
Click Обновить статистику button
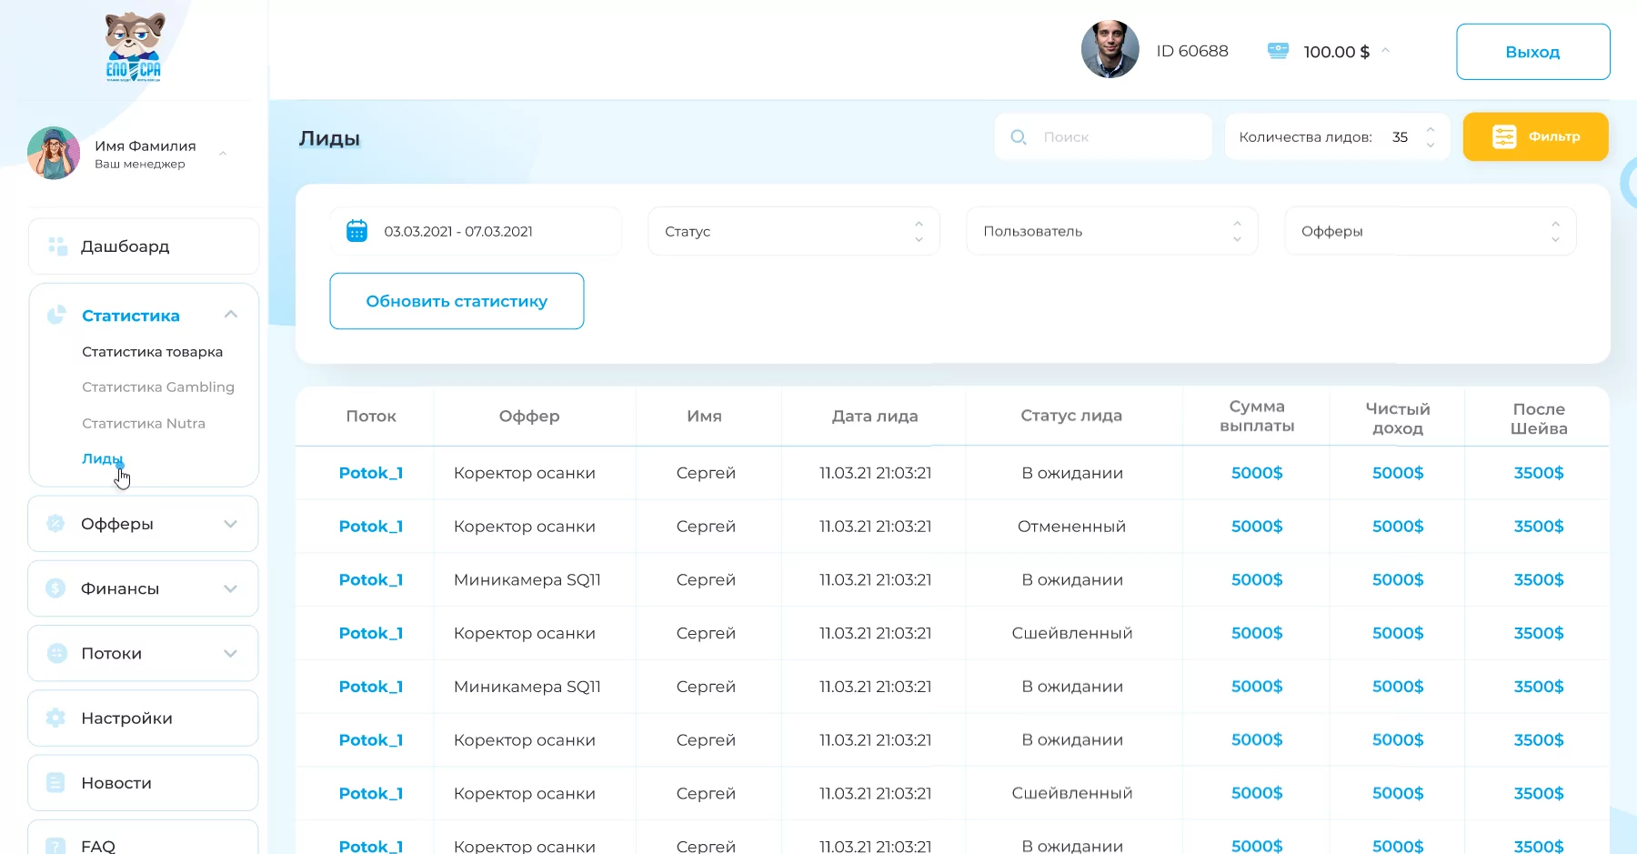tap(457, 301)
